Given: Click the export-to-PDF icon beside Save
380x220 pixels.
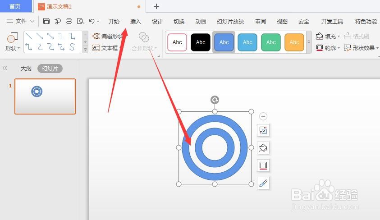Looking at the screenshot, I should click(58, 21).
